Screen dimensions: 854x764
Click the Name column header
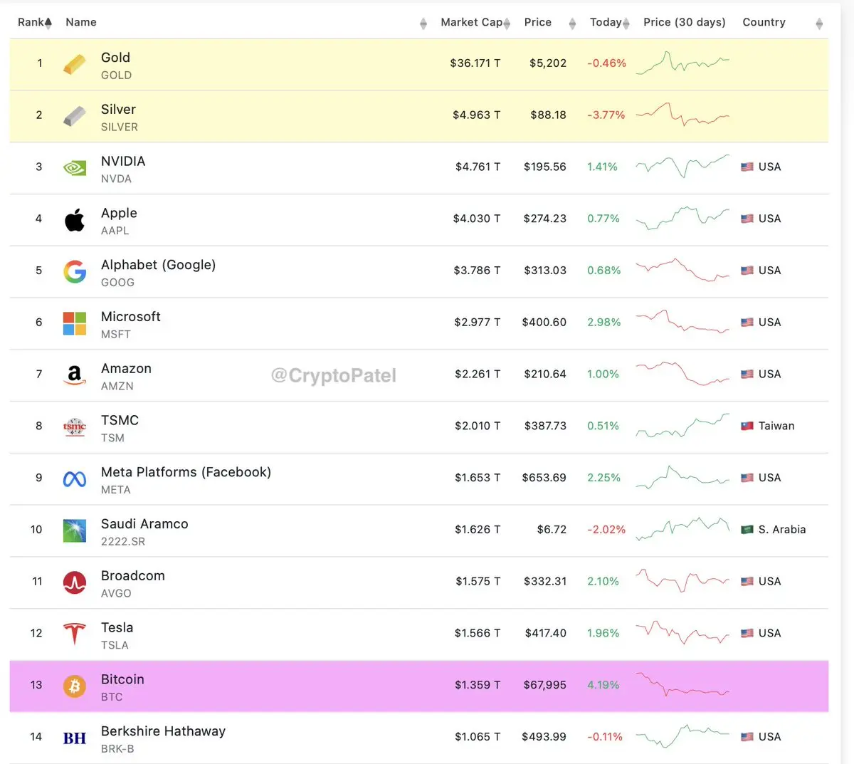point(81,23)
